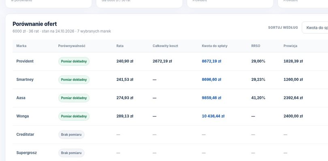
Task: Open the repayment amount 8696,60 zł
Action: point(211,79)
